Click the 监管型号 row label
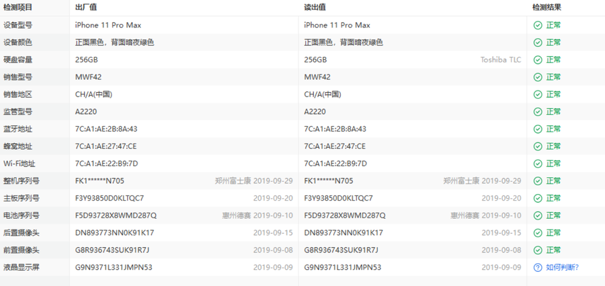This screenshot has height=286, width=605. [x=17, y=111]
